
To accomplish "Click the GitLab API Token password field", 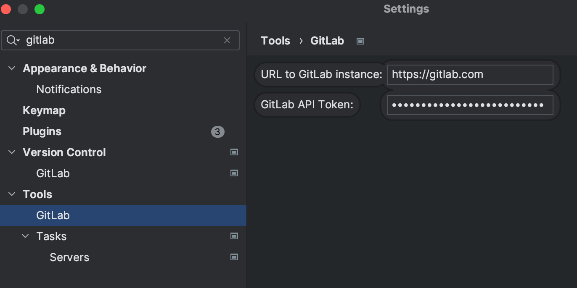I will [470, 105].
